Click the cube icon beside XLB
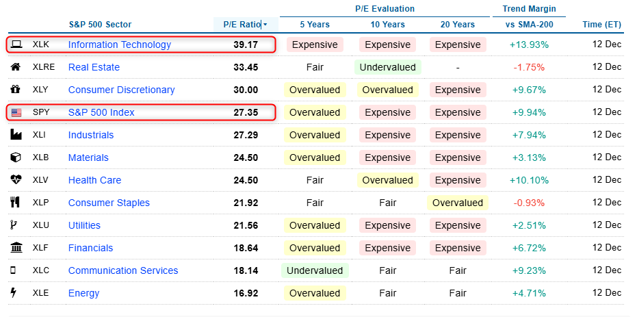Image resolution: width=637 pixels, height=317 pixels. pyautogui.click(x=16, y=157)
